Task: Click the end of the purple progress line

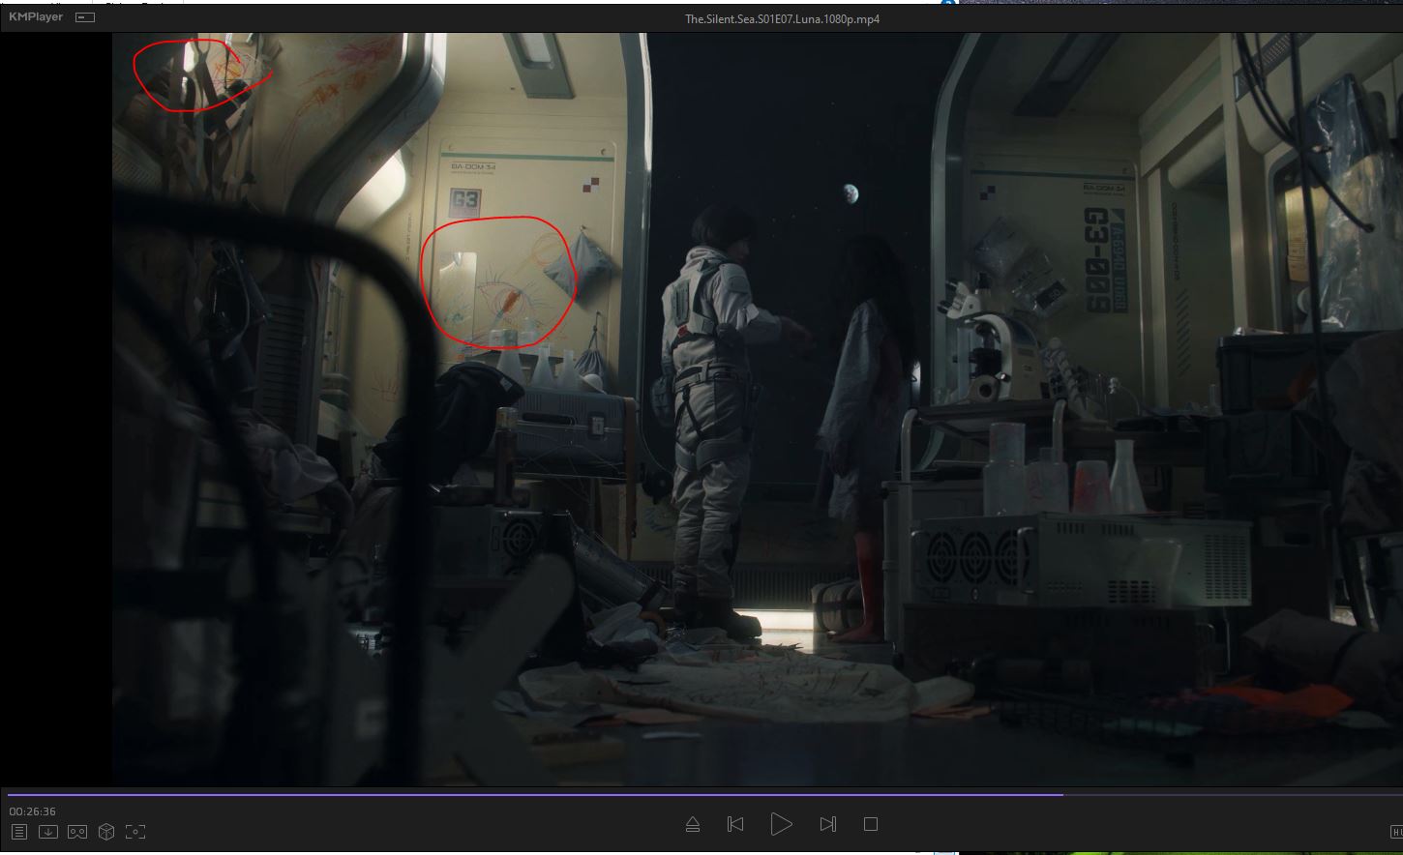Action: point(1061,795)
